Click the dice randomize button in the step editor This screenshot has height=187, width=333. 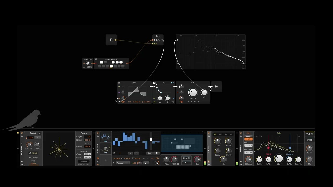(157, 153)
